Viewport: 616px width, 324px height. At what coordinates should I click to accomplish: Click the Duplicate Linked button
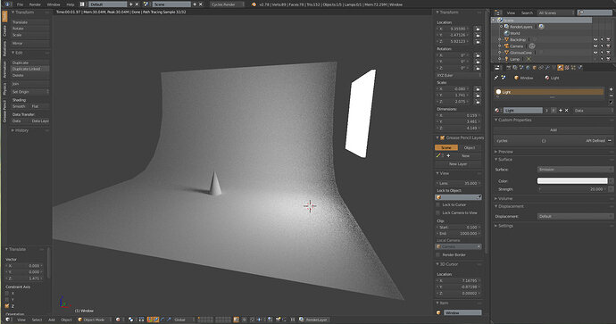click(x=29, y=69)
